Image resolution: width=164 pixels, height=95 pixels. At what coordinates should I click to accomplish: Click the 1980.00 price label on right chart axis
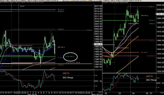(x=160, y=27)
